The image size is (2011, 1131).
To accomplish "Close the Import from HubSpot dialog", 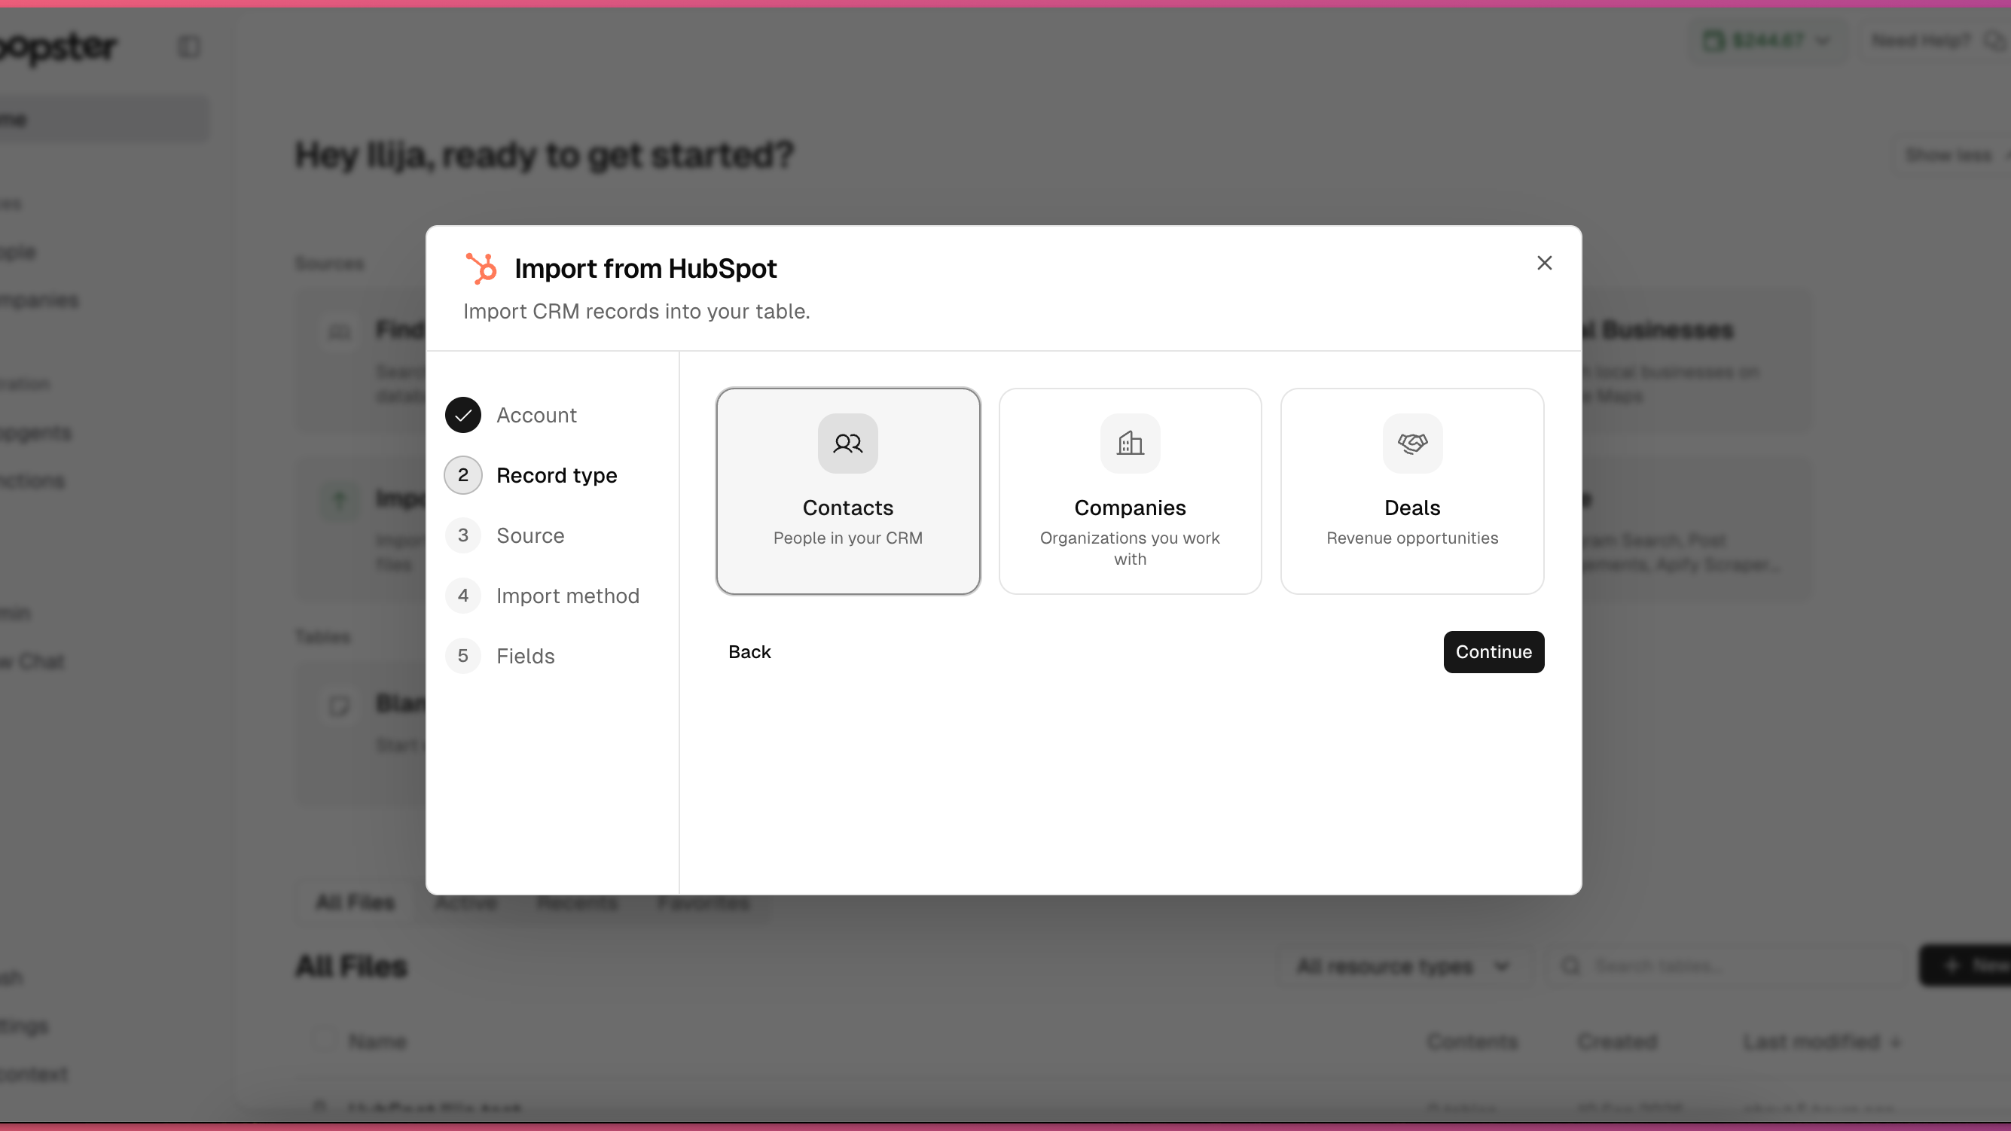I will click(1544, 263).
